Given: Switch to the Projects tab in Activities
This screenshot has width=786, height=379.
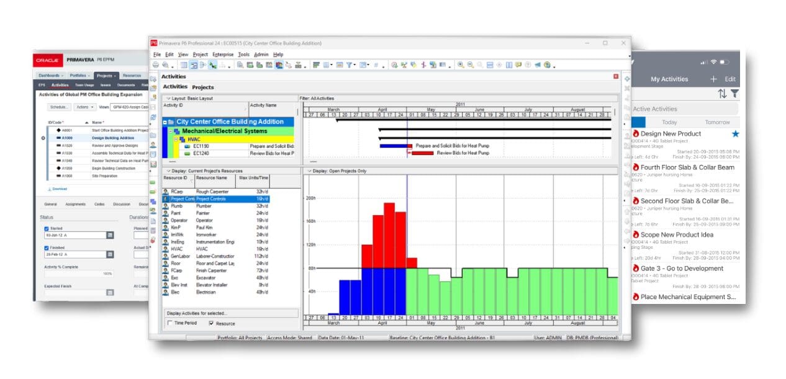Looking at the screenshot, I should tap(202, 87).
